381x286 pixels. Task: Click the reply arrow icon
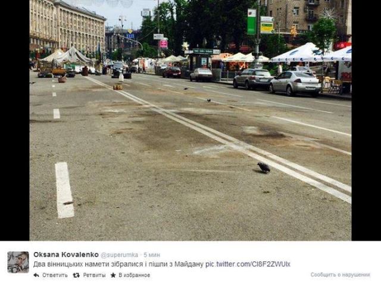click(36, 275)
